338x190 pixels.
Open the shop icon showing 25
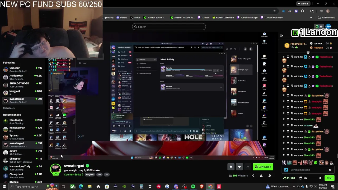pyautogui.click(x=303, y=178)
